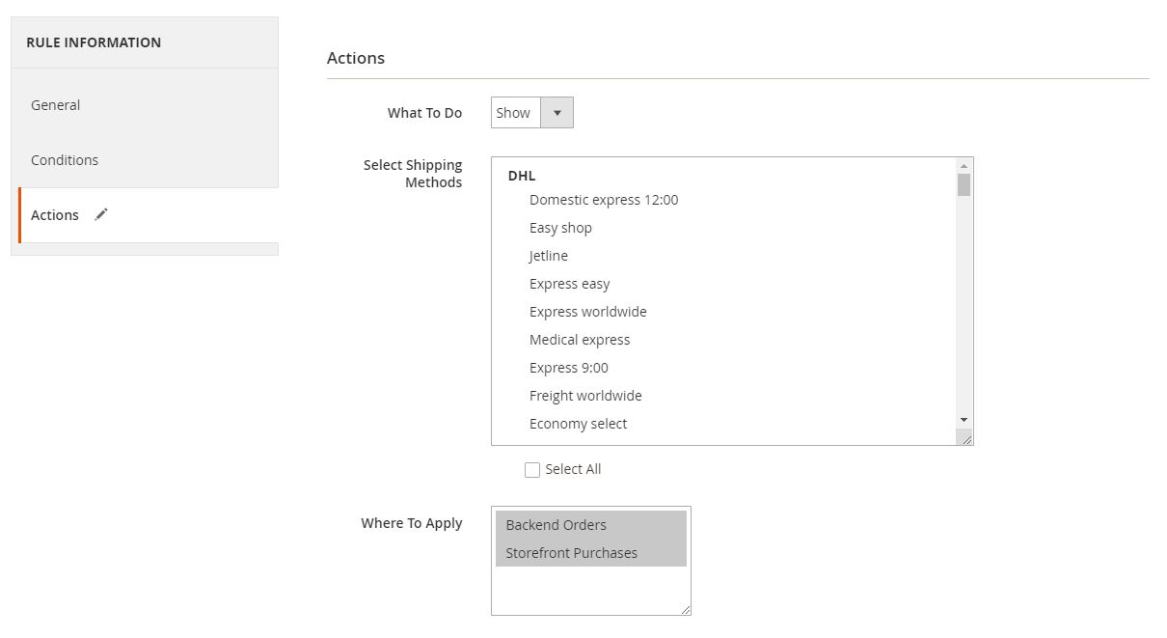Screen dimensions: 1167x638
Task: Open the What To Do dropdown arrow
Action: coord(556,113)
